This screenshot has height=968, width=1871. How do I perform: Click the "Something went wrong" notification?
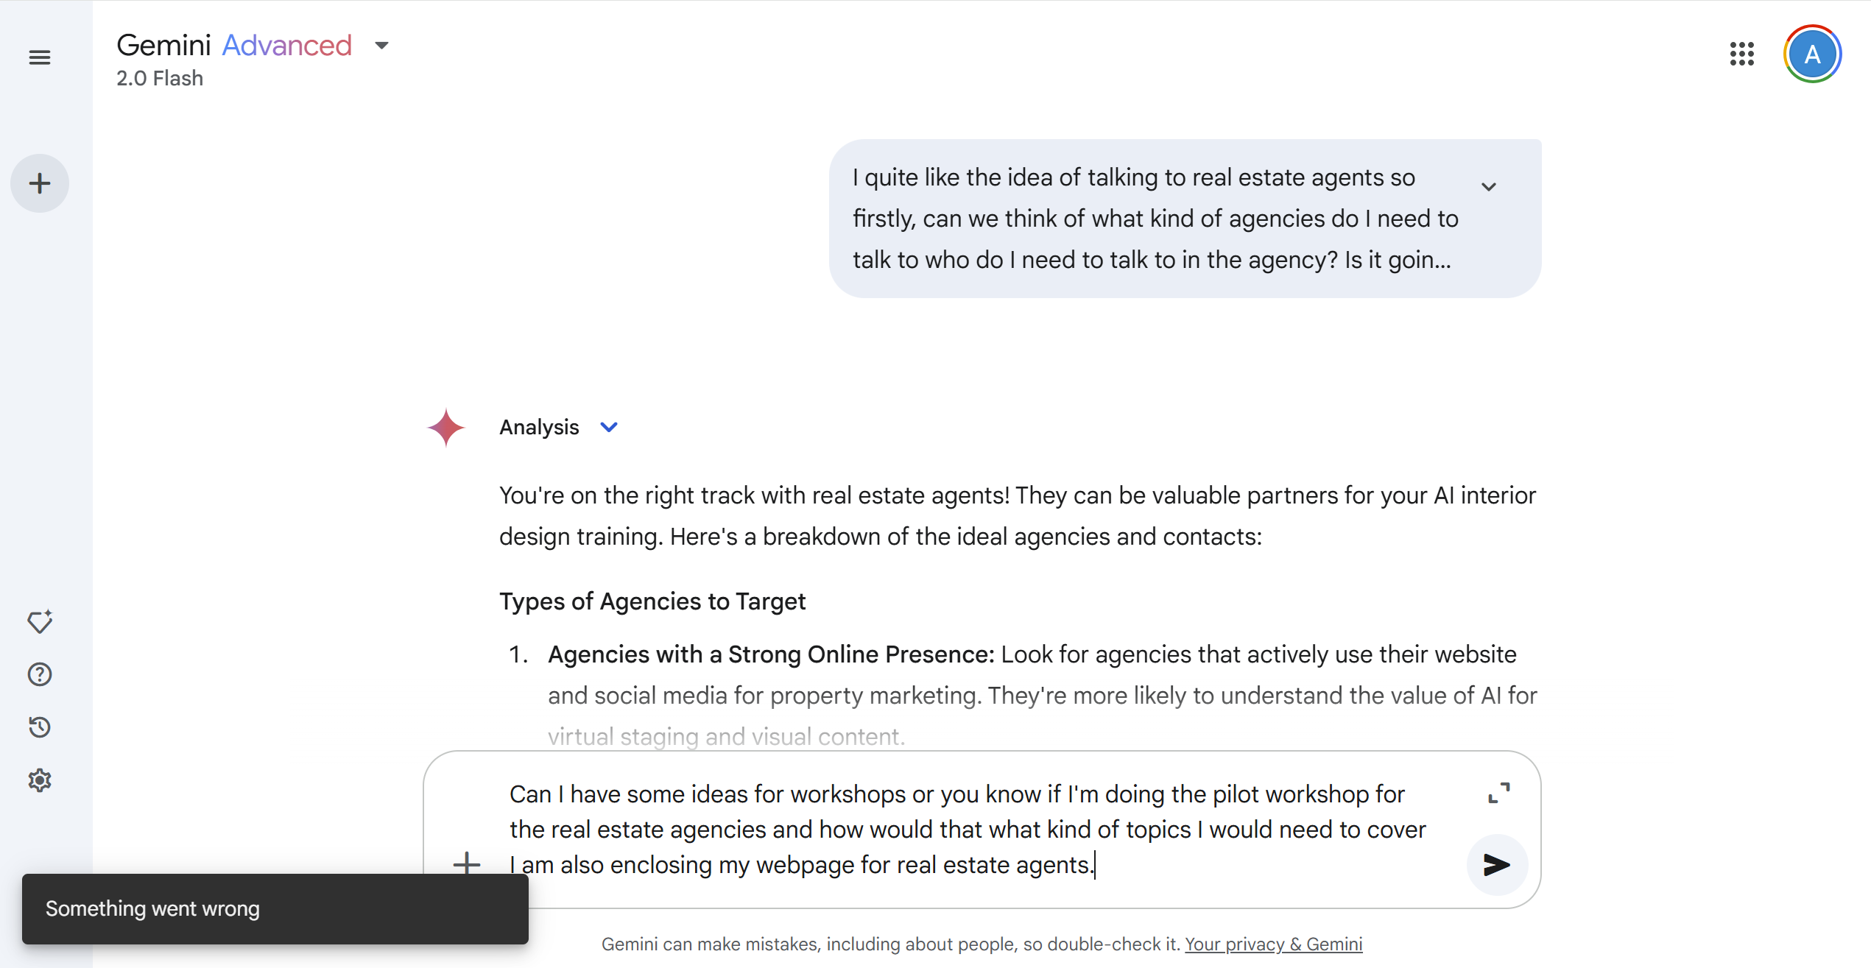[x=275, y=909]
